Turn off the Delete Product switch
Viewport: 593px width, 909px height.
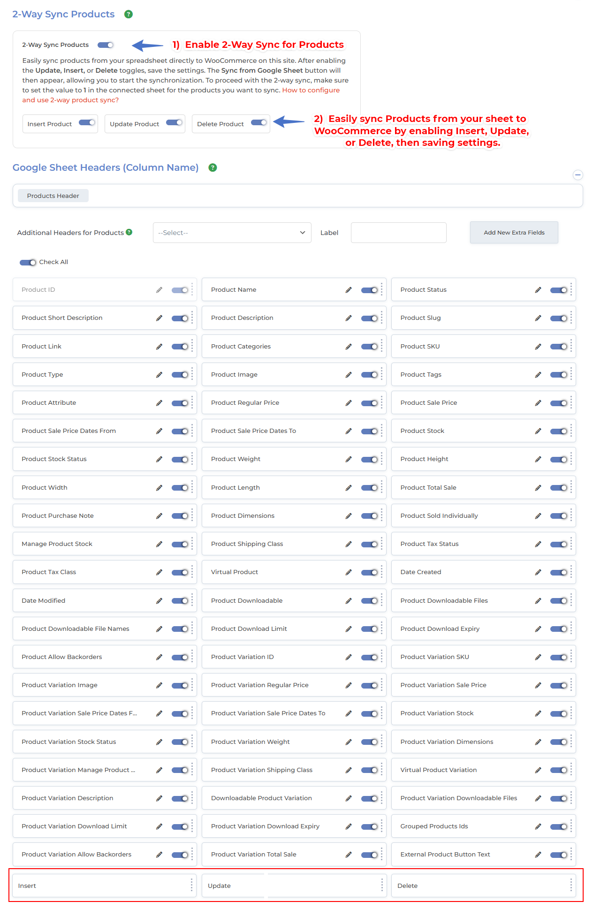click(x=259, y=123)
